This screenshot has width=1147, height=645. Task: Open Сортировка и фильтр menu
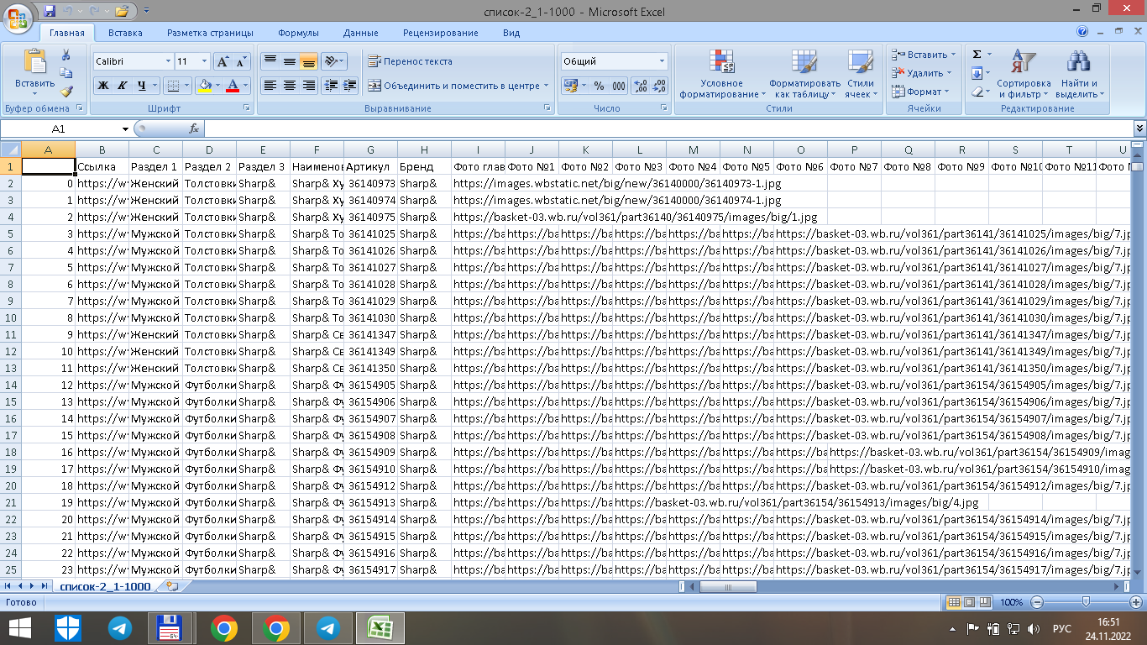1024,74
